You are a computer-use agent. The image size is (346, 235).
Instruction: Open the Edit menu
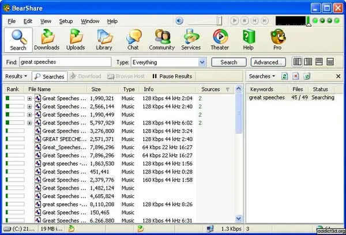pyautogui.click(x=28, y=21)
